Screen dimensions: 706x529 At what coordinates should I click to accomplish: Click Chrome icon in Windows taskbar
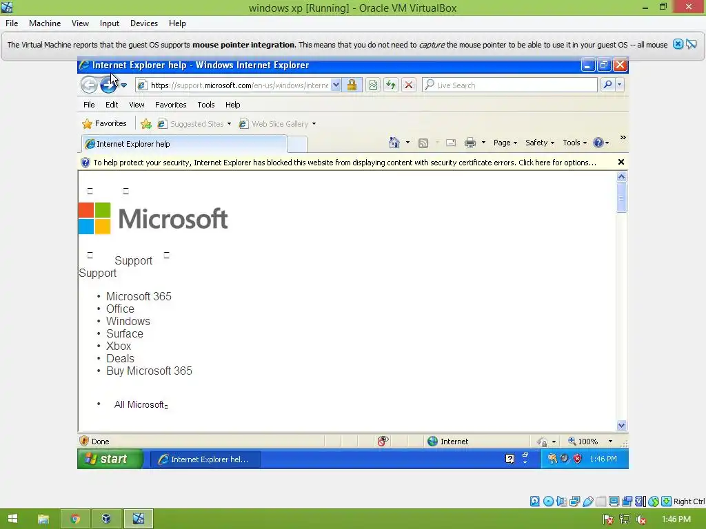75,519
